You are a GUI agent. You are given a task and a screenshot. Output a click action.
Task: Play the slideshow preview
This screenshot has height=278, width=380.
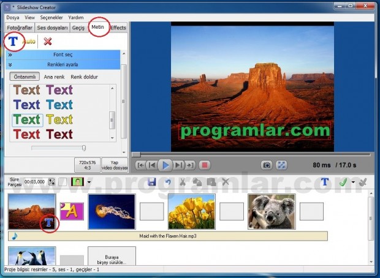tap(165, 165)
